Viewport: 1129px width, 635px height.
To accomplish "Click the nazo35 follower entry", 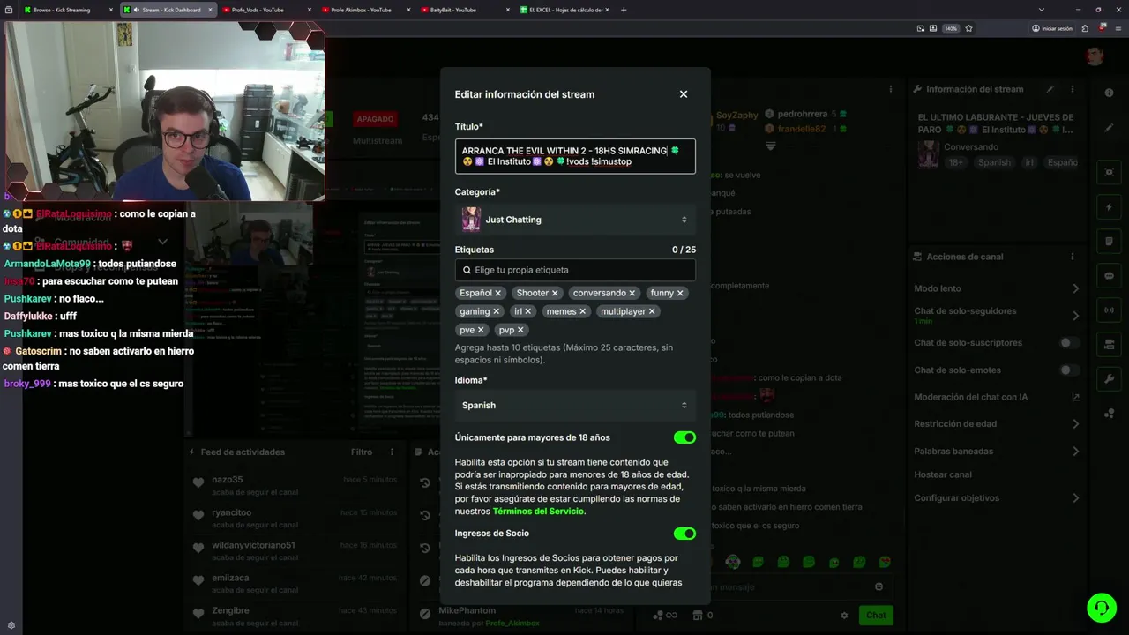I will tap(295, 485).
